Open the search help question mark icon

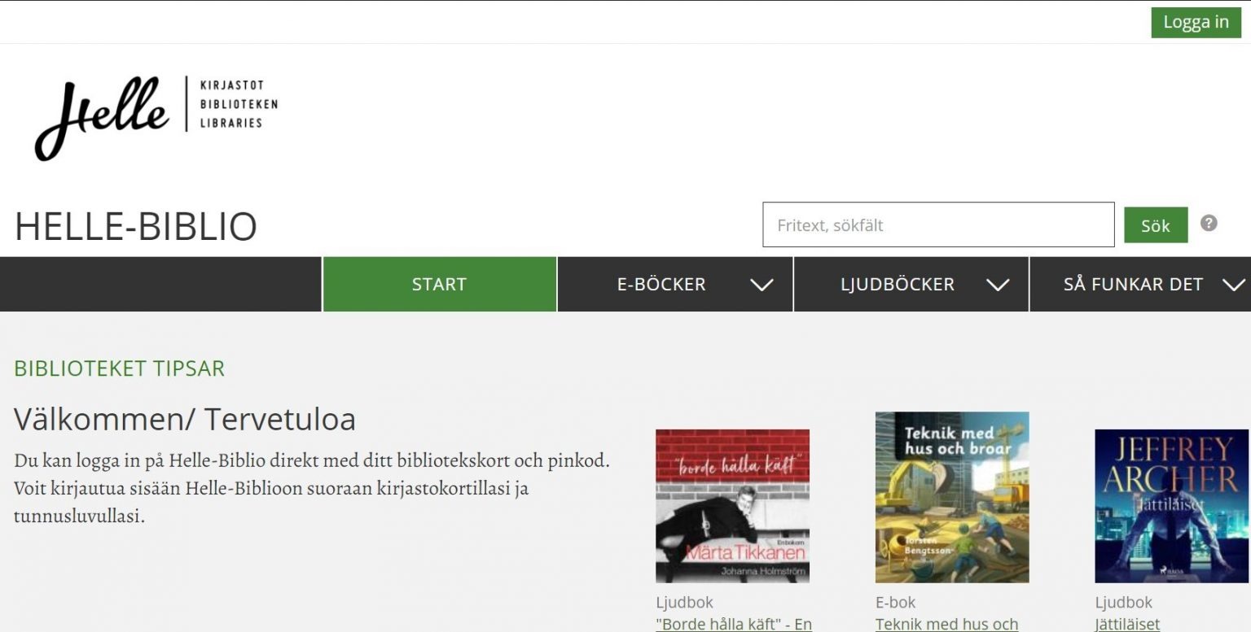coord(1209,223)
